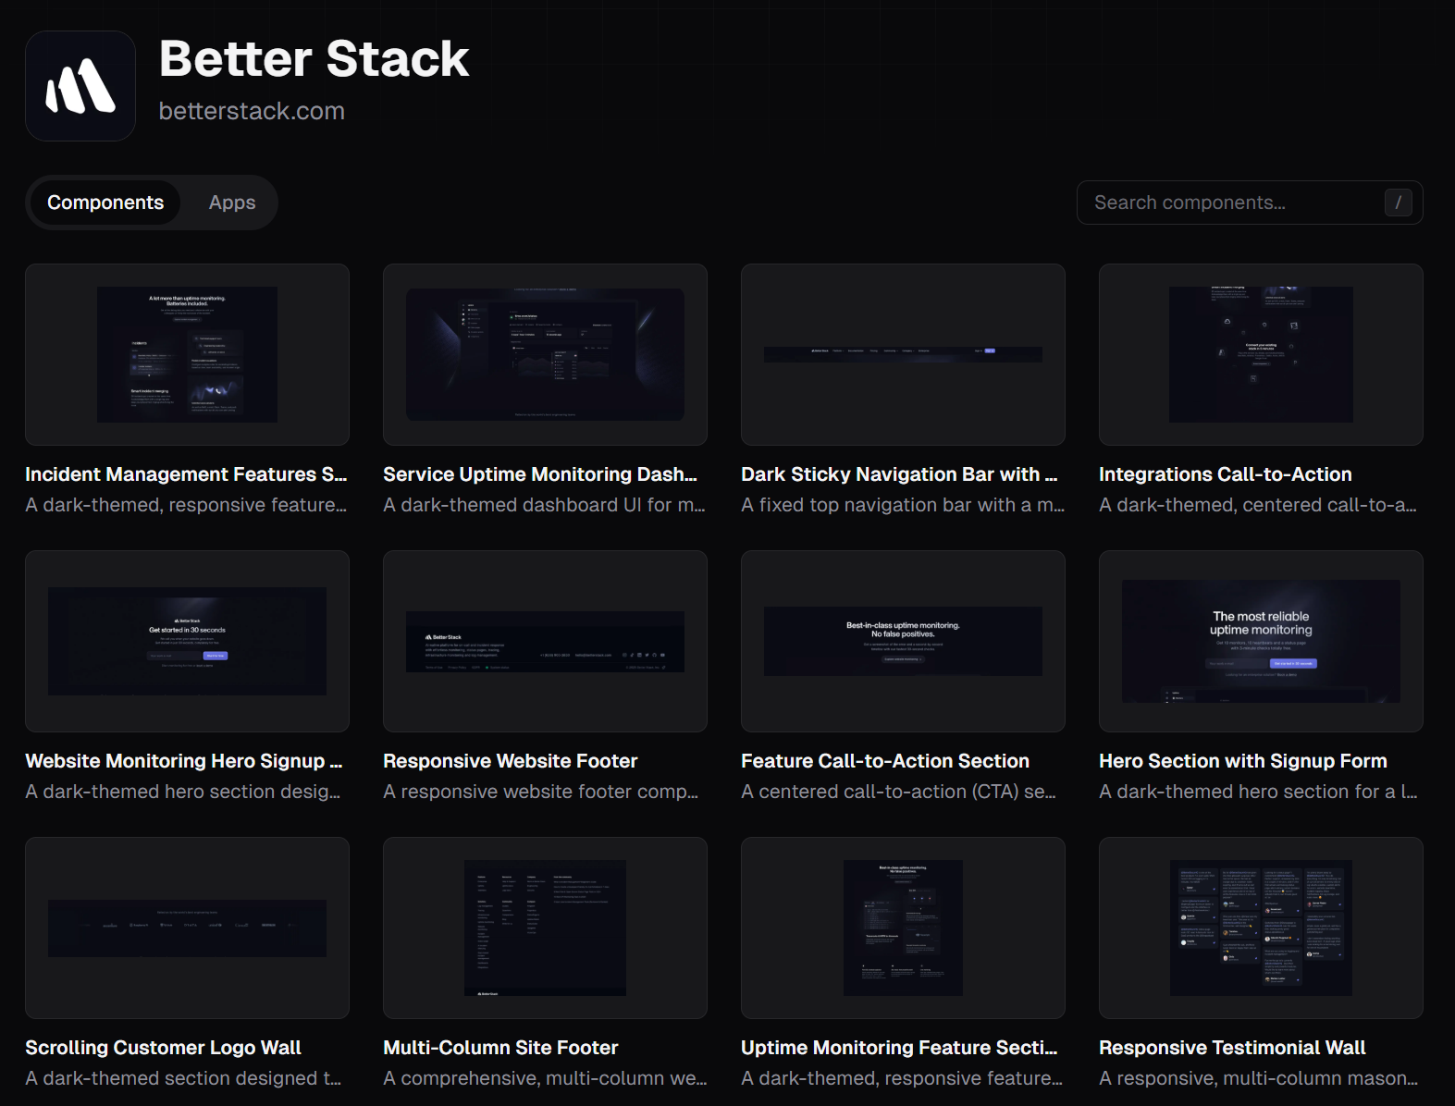Image resolution: width=1455 pixels, height=1106 pixels.
Task: Open Dark Sticky Navigation Bar thumbnail
Action: (903, 355)
